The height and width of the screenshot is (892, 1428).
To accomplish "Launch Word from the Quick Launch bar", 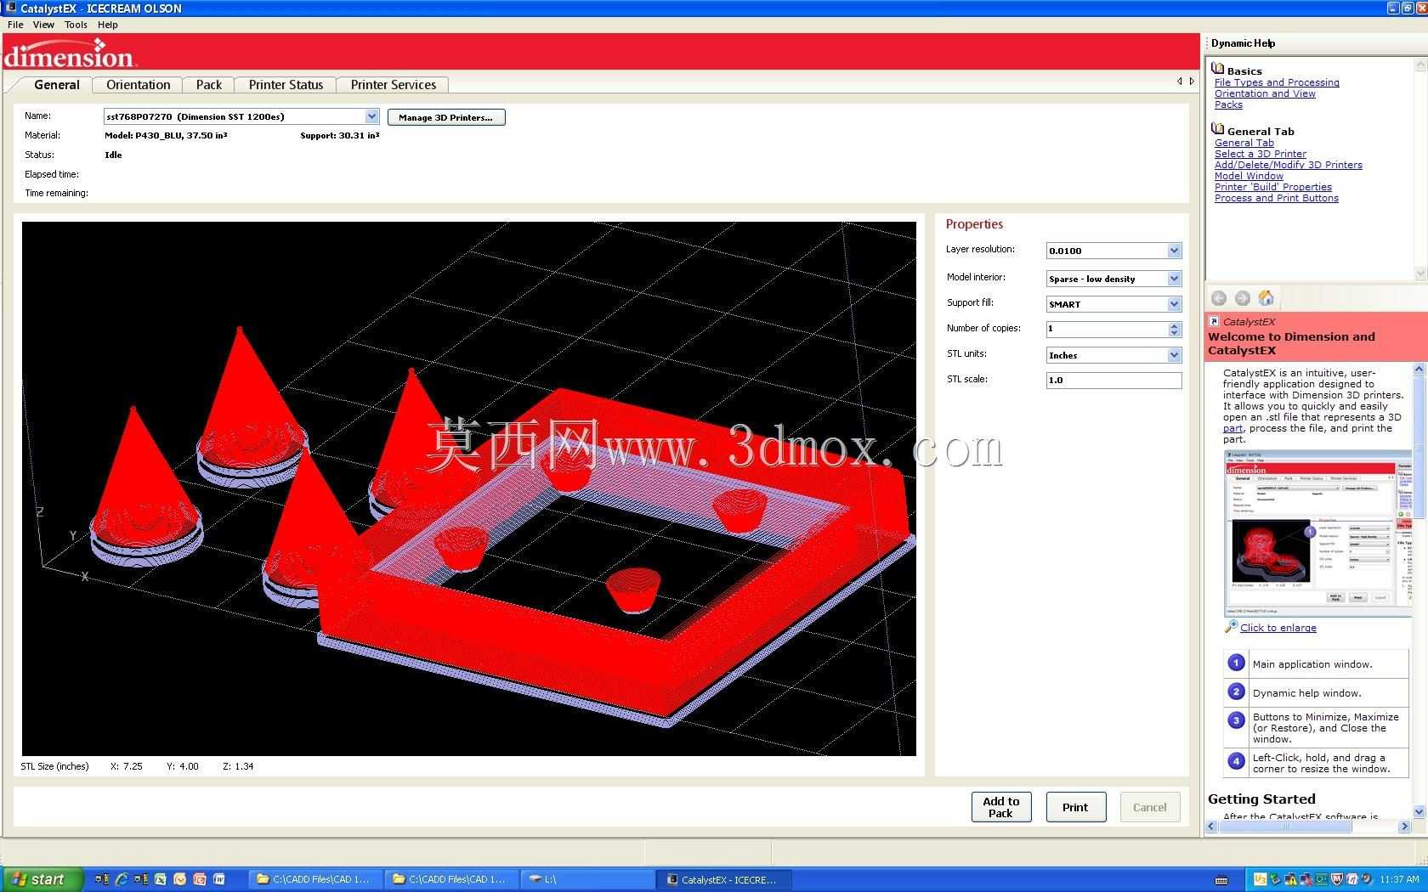I will (218, 879).
